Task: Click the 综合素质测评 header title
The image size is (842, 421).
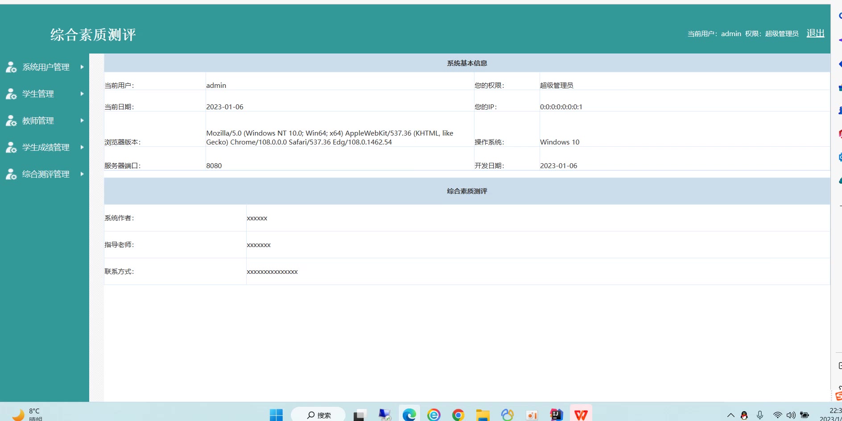Action: point(93,35)
